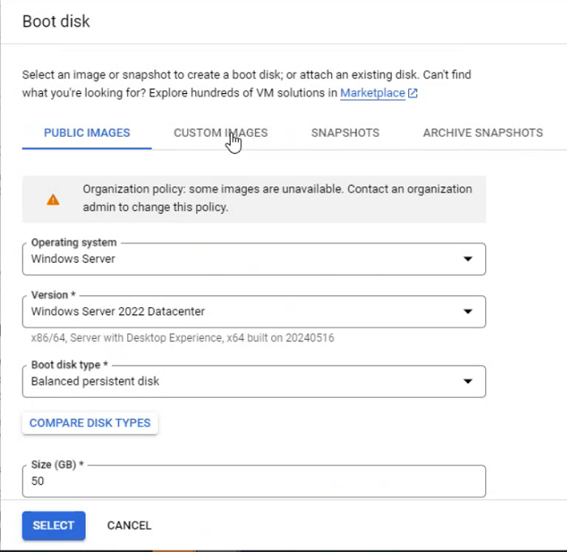Click the Size (GB) input field

[x=254, y=481]
